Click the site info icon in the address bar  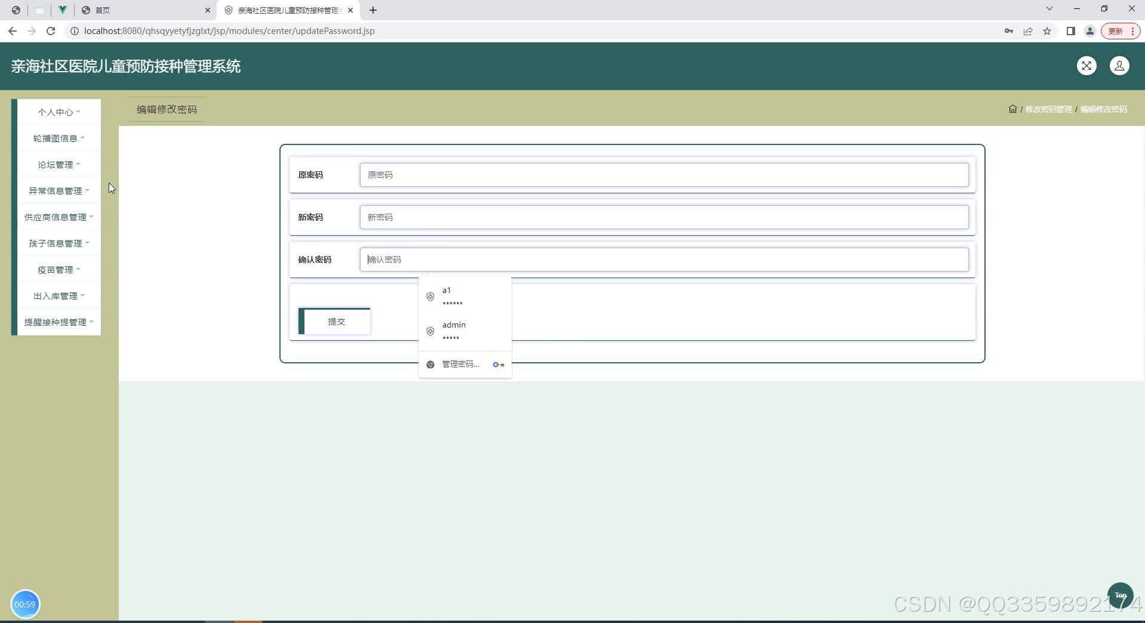coord(75,31)
